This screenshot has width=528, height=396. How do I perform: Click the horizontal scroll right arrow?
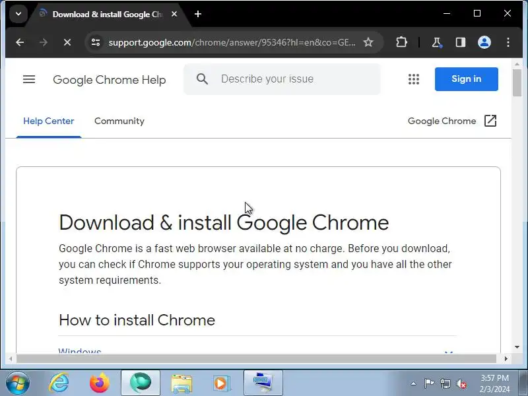(x=506, y=359)
